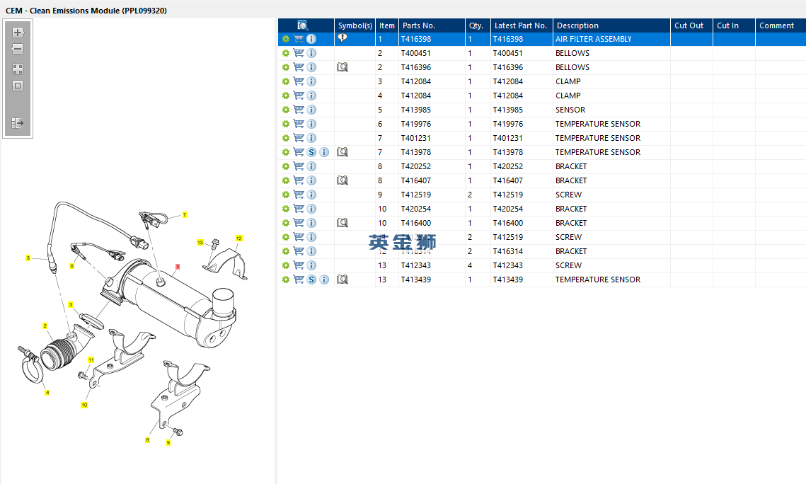Zoom in on the diagram with plus tool
This screenshot has height=484, width=806.
[18, 33]
